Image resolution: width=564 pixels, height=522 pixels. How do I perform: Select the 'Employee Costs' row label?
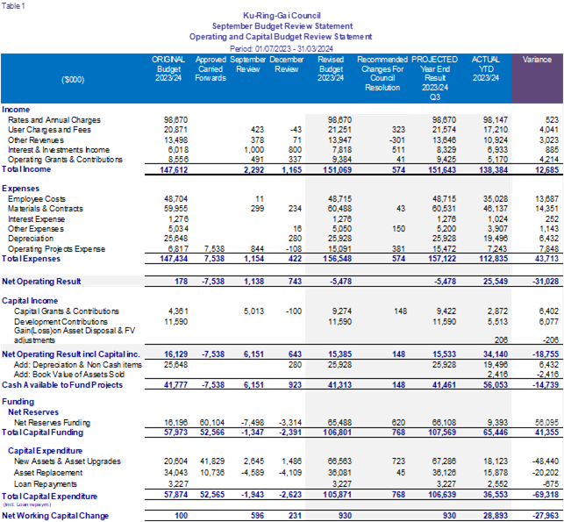click(x=37, y=199)
